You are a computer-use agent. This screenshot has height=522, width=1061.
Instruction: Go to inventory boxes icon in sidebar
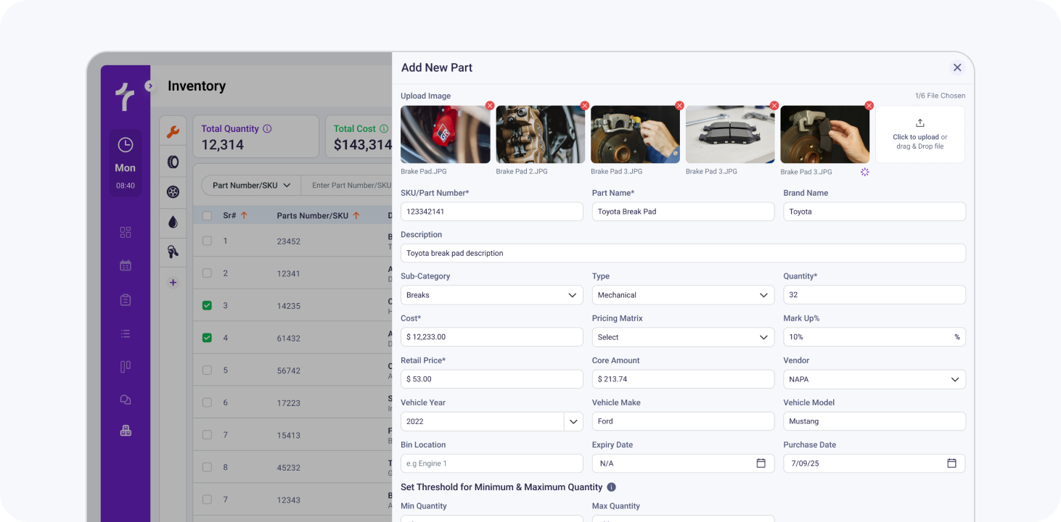126,431
